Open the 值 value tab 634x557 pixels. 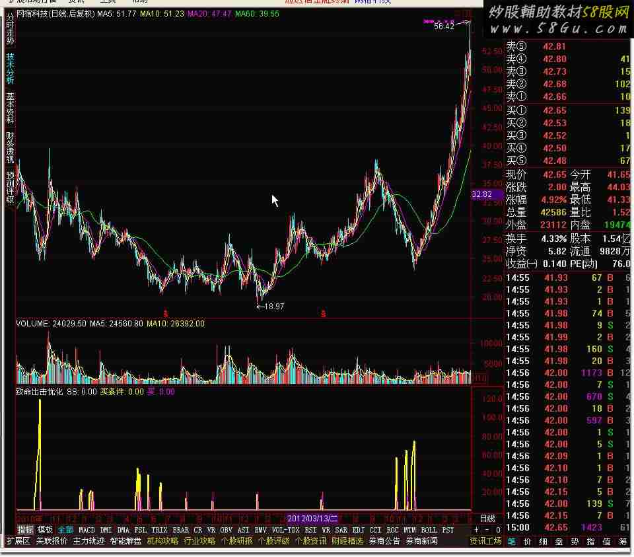point(606,542)
